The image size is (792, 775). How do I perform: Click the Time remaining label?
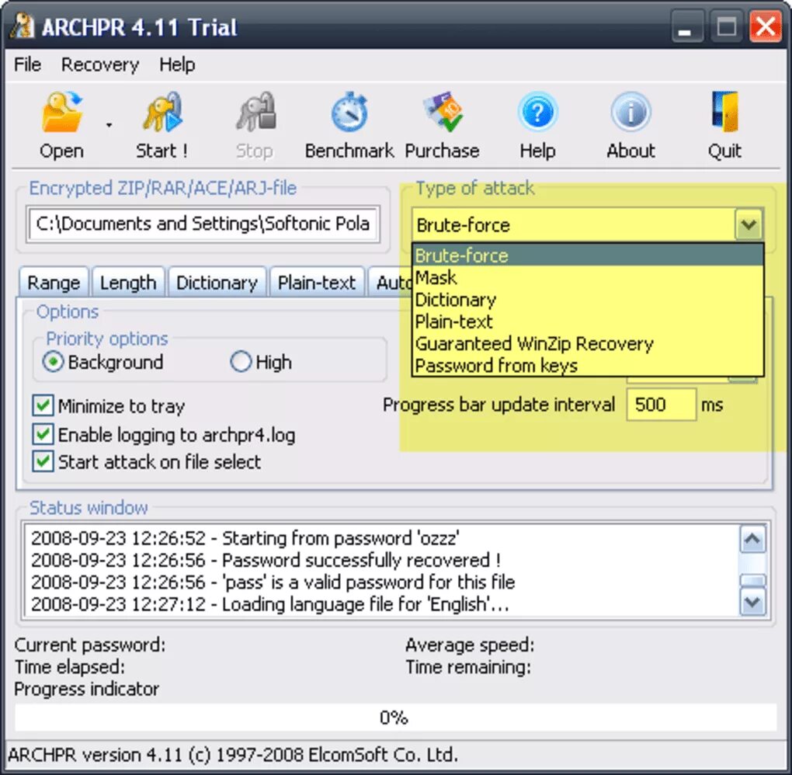pyautogui.click(x=468, y=667)
